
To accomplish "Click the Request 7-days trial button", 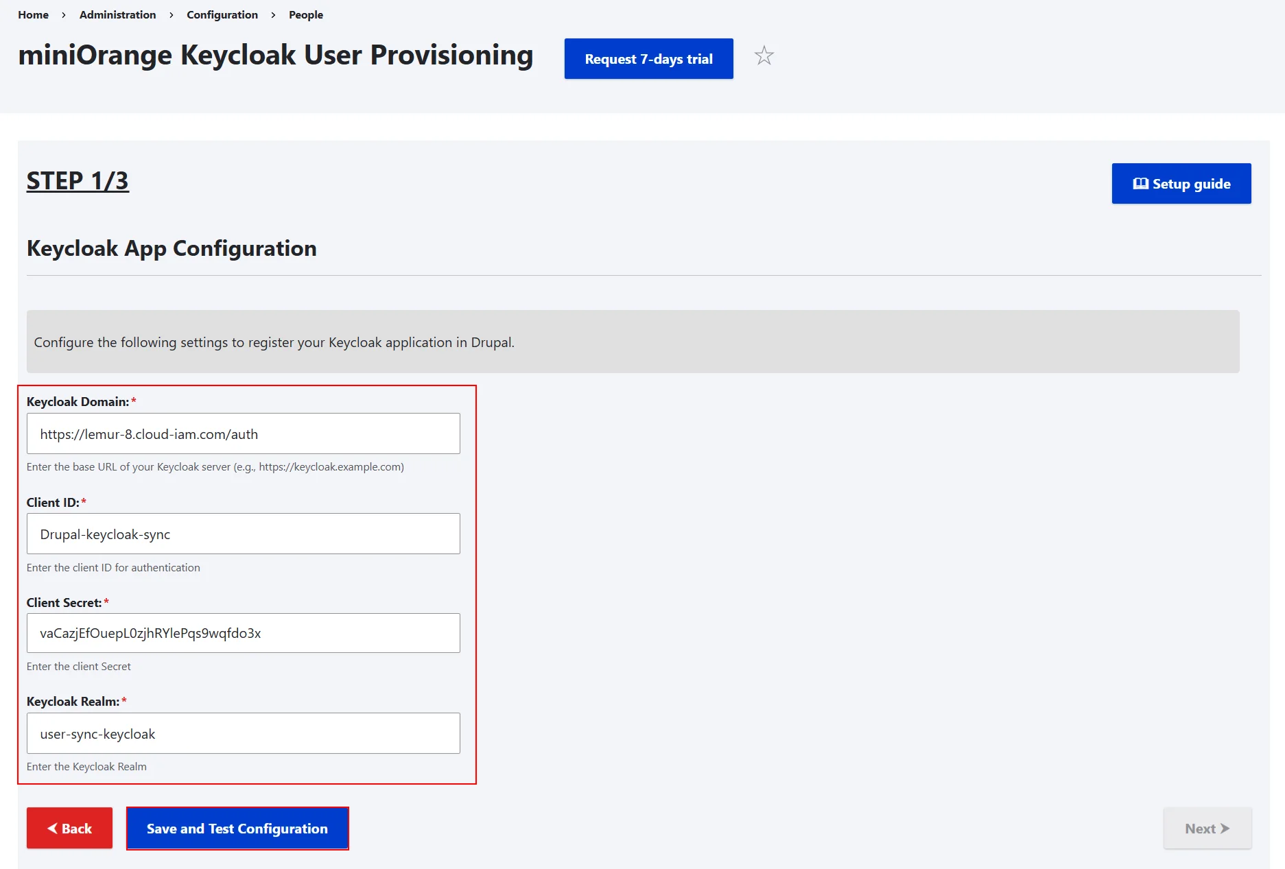I will coord(648,58).
